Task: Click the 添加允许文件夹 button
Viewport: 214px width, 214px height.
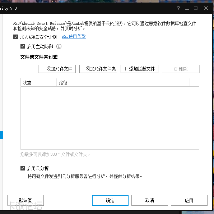Action: tap(98, 69)
